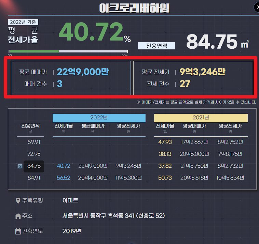259x244 pixels.
Task: Click 20억5,000만 sale price cell
Action: click(194, 154)
